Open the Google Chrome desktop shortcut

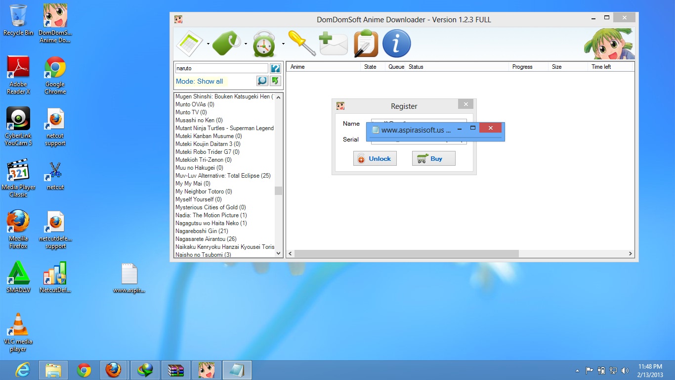point(55,75)
